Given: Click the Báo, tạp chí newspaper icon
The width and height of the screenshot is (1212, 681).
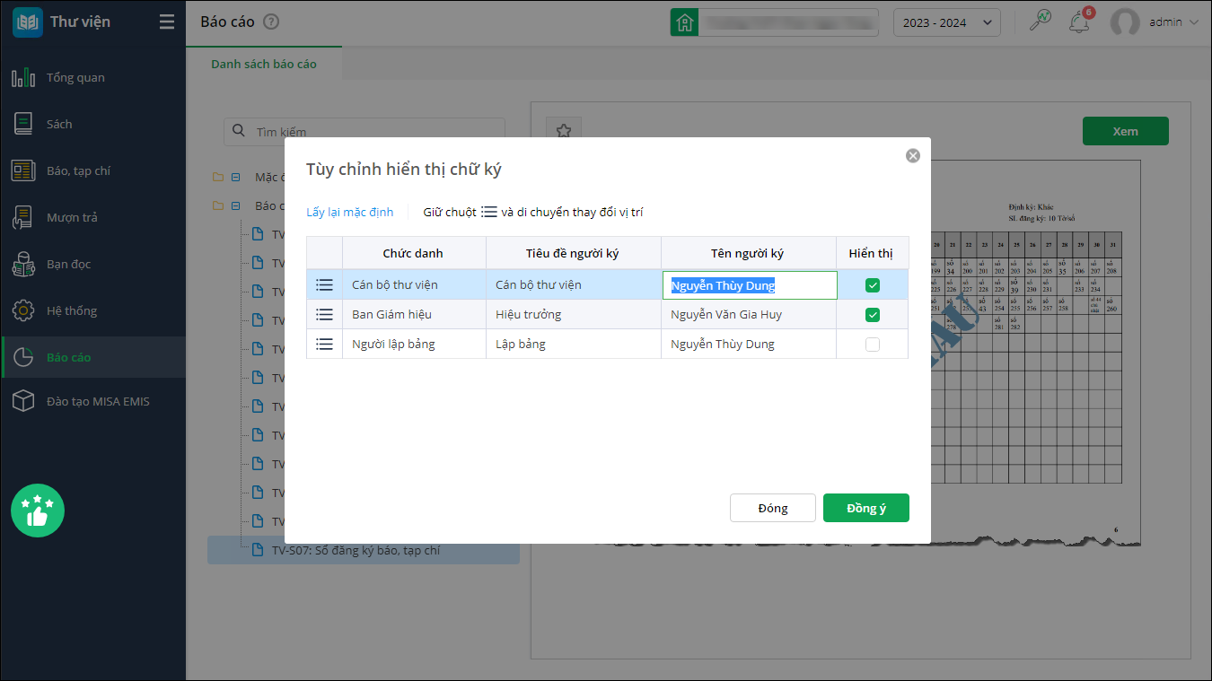Looking at the screenshot, I should pyautogui.click(x=23, y=171).
